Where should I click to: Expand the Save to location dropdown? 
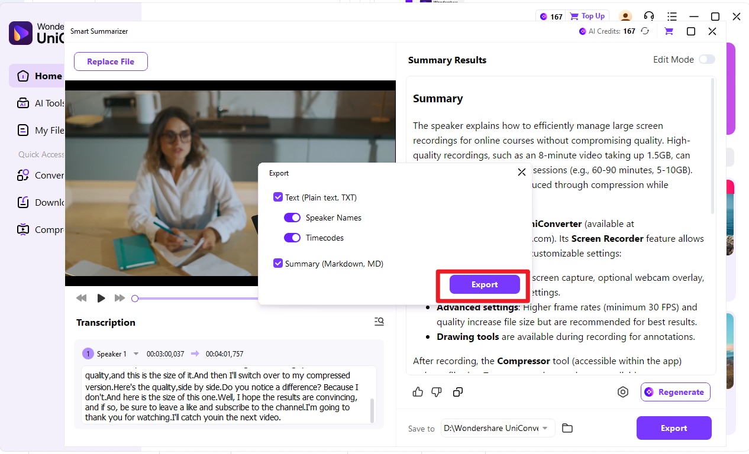click(x=545, y=427)
